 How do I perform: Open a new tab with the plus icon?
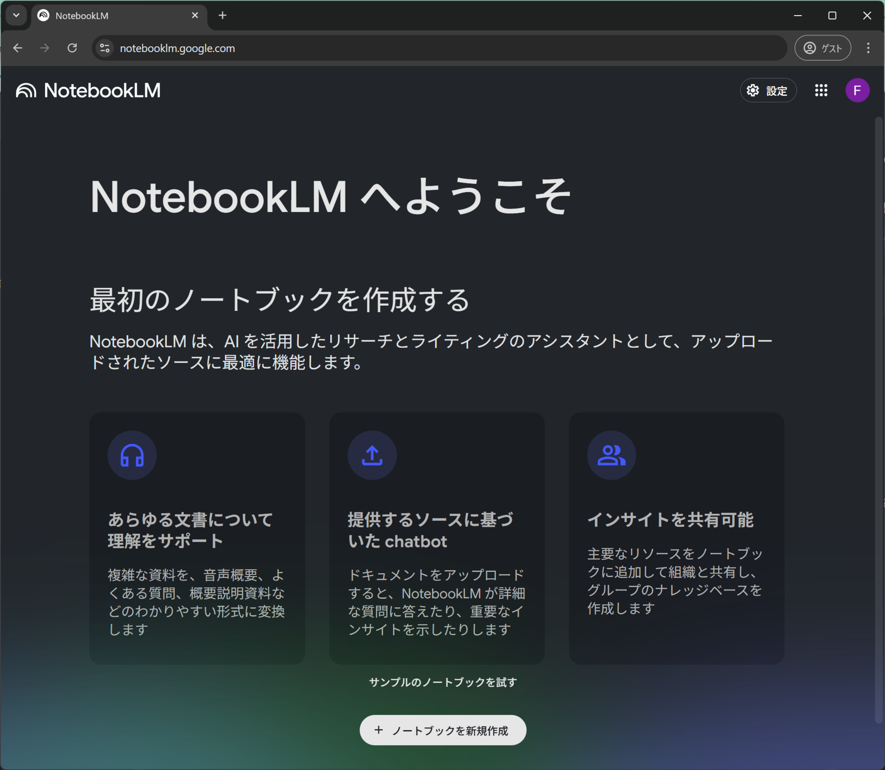(223, 16)
